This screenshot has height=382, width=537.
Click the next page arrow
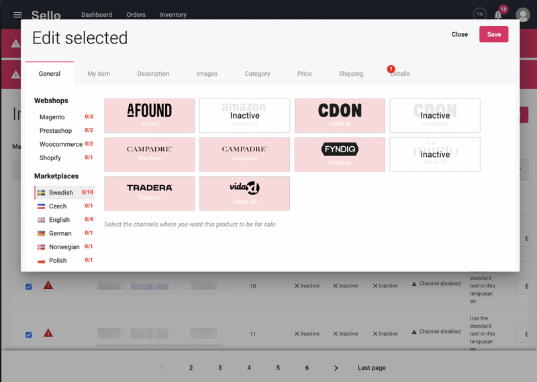pos(336,368)
